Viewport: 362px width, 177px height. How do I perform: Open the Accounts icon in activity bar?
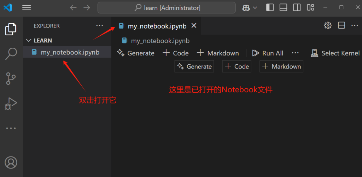click(x=11, y=163)
